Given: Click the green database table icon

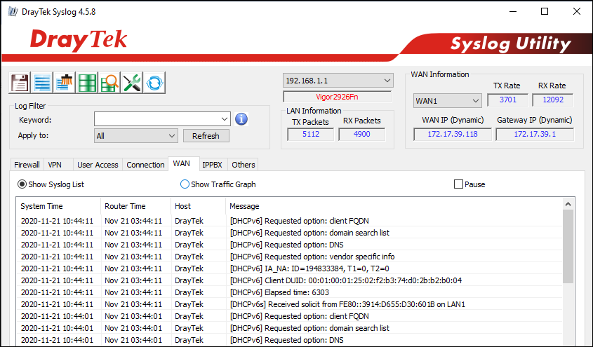Looking at the screenshot, I should click(87, 82).
